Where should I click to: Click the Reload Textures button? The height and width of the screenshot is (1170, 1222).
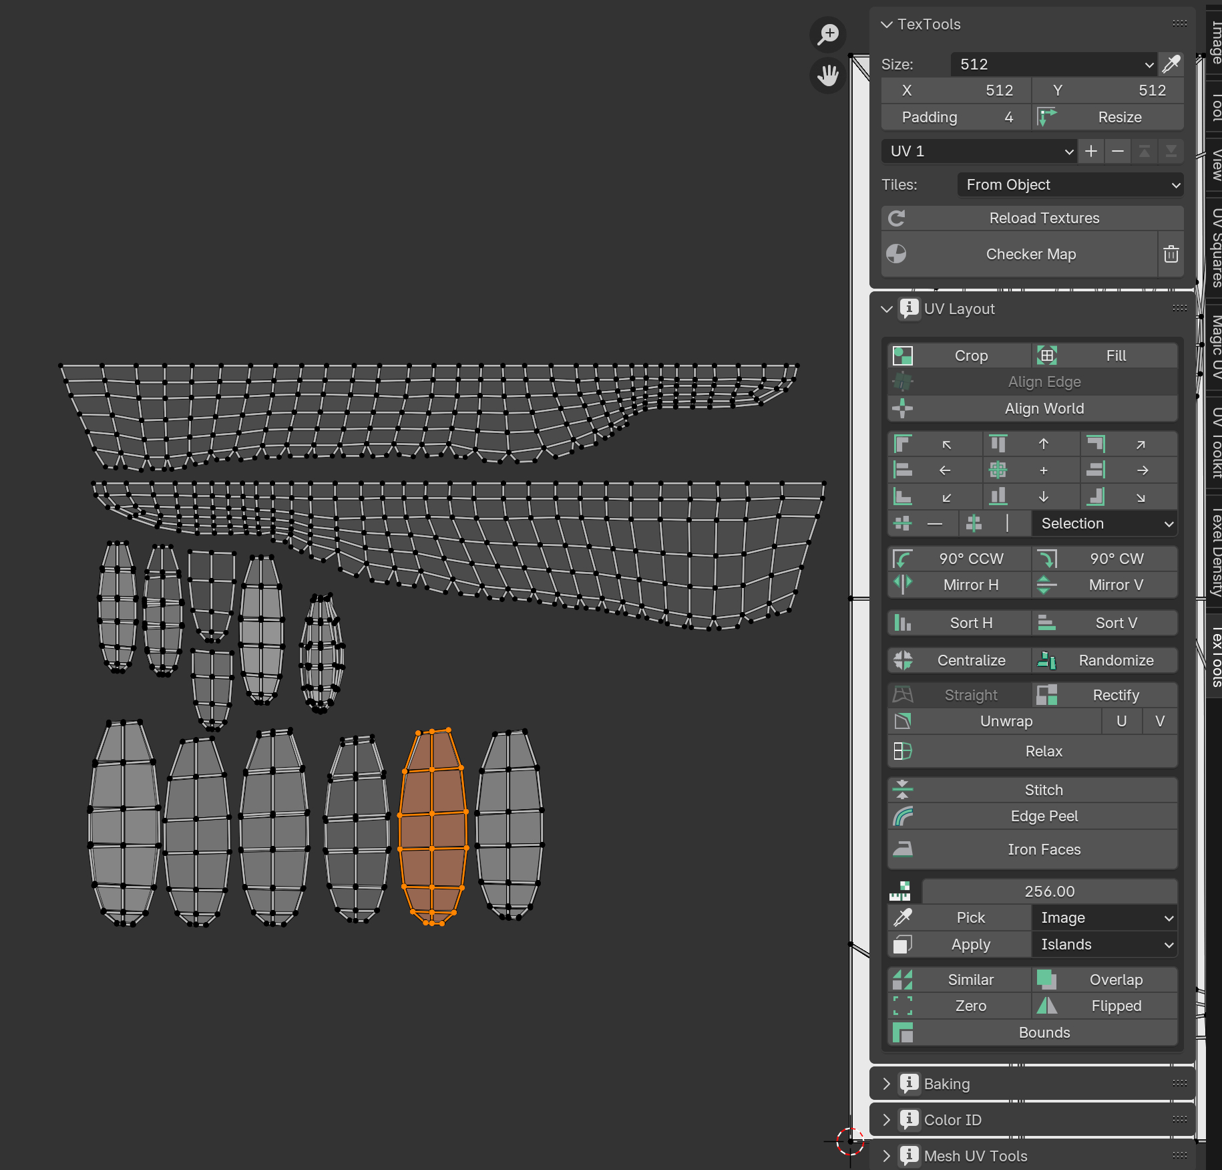[1044, 218]
